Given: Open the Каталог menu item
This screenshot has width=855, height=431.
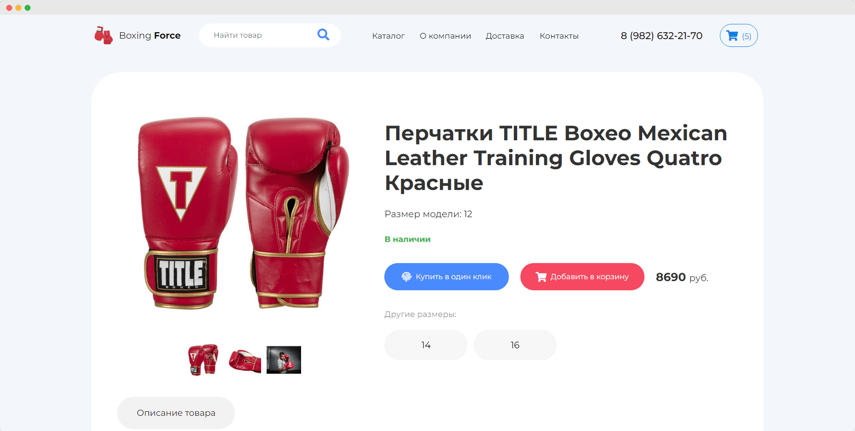Looking at the screenshot, I should 388,36.
